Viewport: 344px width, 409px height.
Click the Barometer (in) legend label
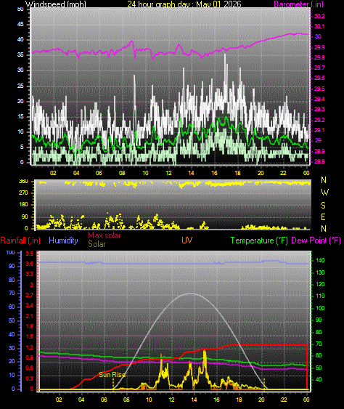(298, 4)
